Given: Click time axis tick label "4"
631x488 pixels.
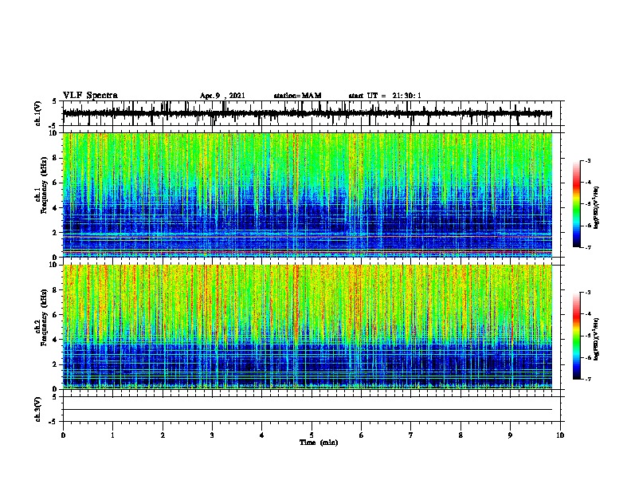Looking at the screenshot, I should 262,435.
